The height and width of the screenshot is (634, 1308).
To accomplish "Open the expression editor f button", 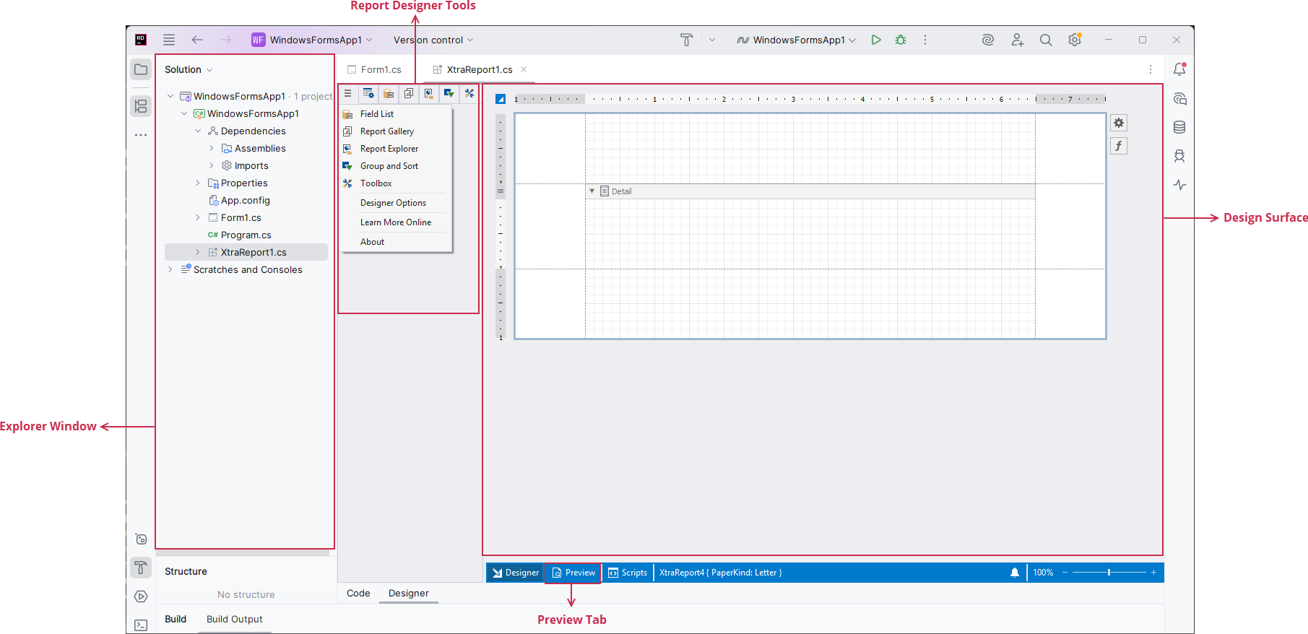I will [x=1119, y=146].
